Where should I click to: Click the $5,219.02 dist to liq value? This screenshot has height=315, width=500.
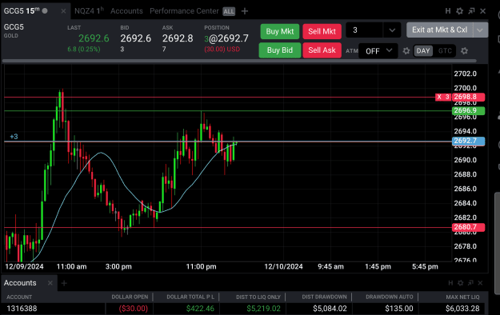(x=264, y=309)
